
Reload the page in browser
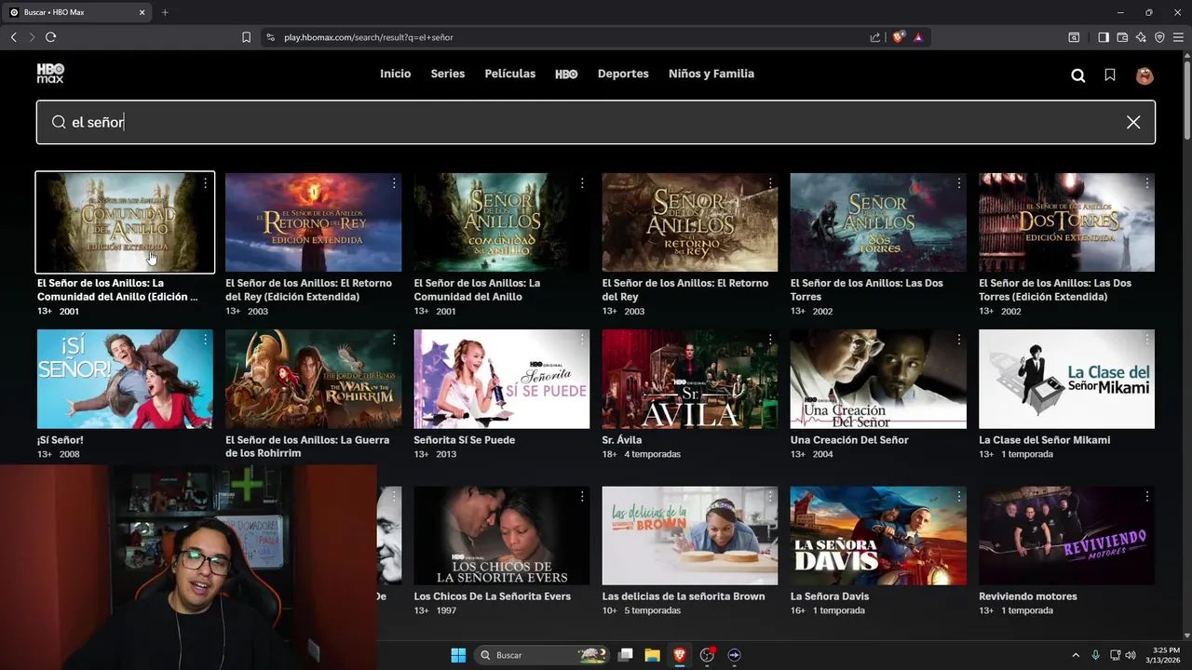50,37
